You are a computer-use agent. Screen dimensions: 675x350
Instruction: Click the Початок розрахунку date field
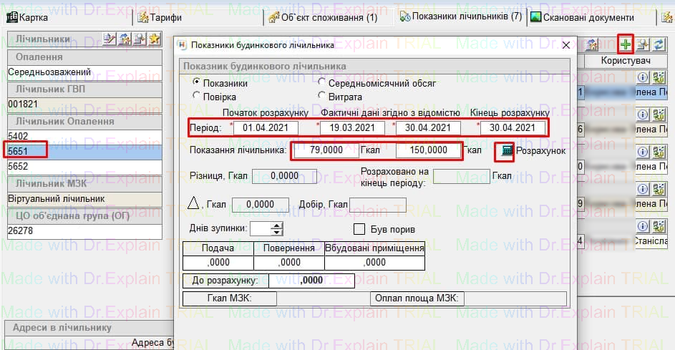[268, 127]
